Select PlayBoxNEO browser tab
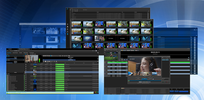Image resolution: width=204 pixels, height=100 pixels. [x=12, y=49]
